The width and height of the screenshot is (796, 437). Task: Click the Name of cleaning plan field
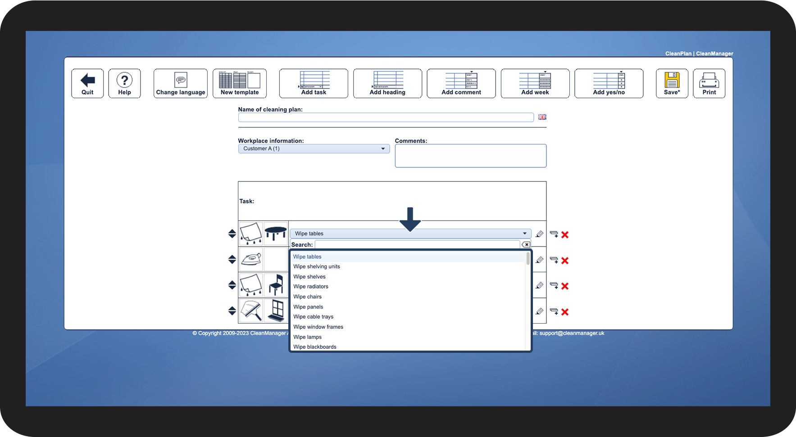tap(386, 117)
